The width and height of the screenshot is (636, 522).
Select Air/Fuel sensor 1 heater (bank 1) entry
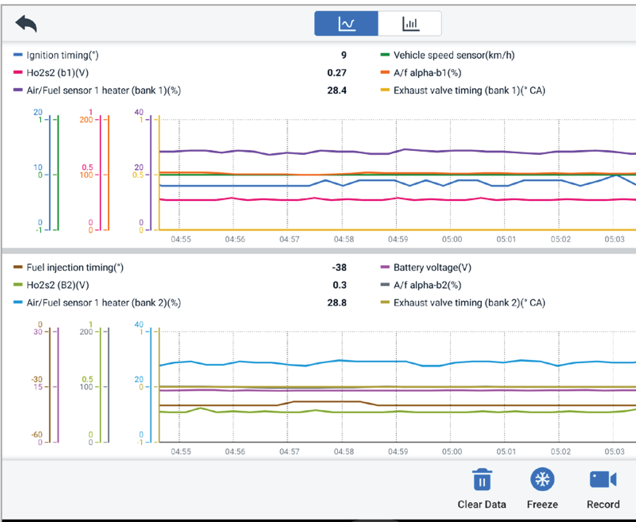point(104,91)
